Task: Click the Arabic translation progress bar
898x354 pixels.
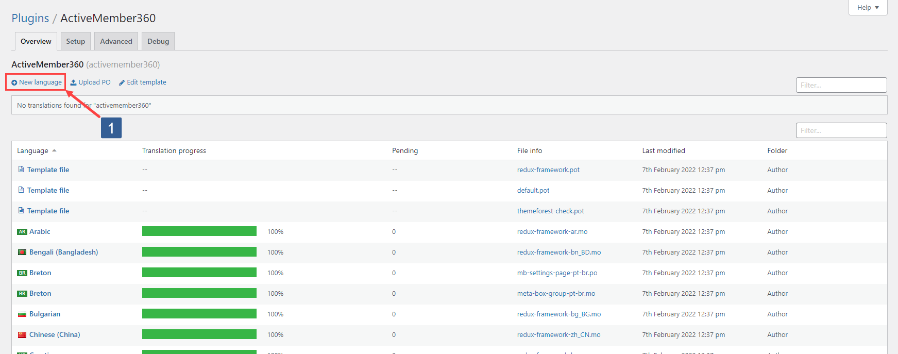Action: point(199,231)
